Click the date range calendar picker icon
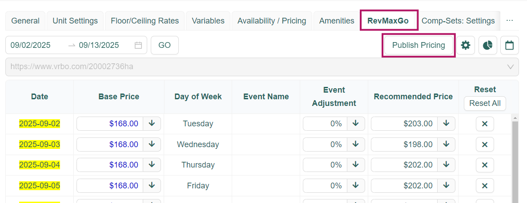Screen dimensions: 527x203 (x=138, y=45)
